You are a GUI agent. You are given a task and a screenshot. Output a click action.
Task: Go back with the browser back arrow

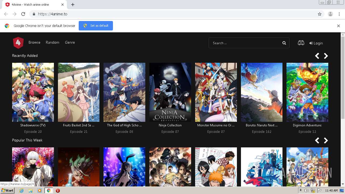point(6,14)
